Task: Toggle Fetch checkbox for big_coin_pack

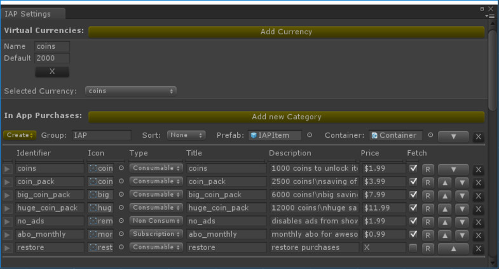Action: point(413,194)
